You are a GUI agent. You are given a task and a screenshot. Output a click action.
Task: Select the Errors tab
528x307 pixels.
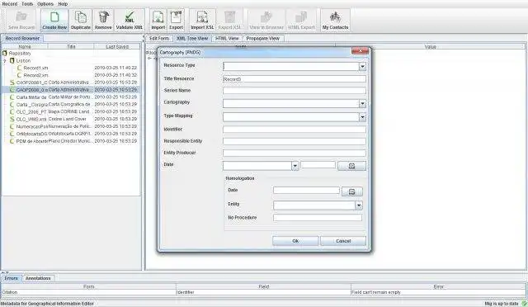point(11,278)
